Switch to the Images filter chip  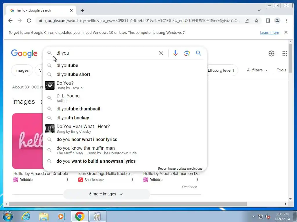click(22, 70)
